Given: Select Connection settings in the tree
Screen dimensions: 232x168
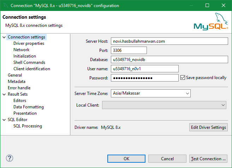Looking at the screenshot, I should coord(26,37).
